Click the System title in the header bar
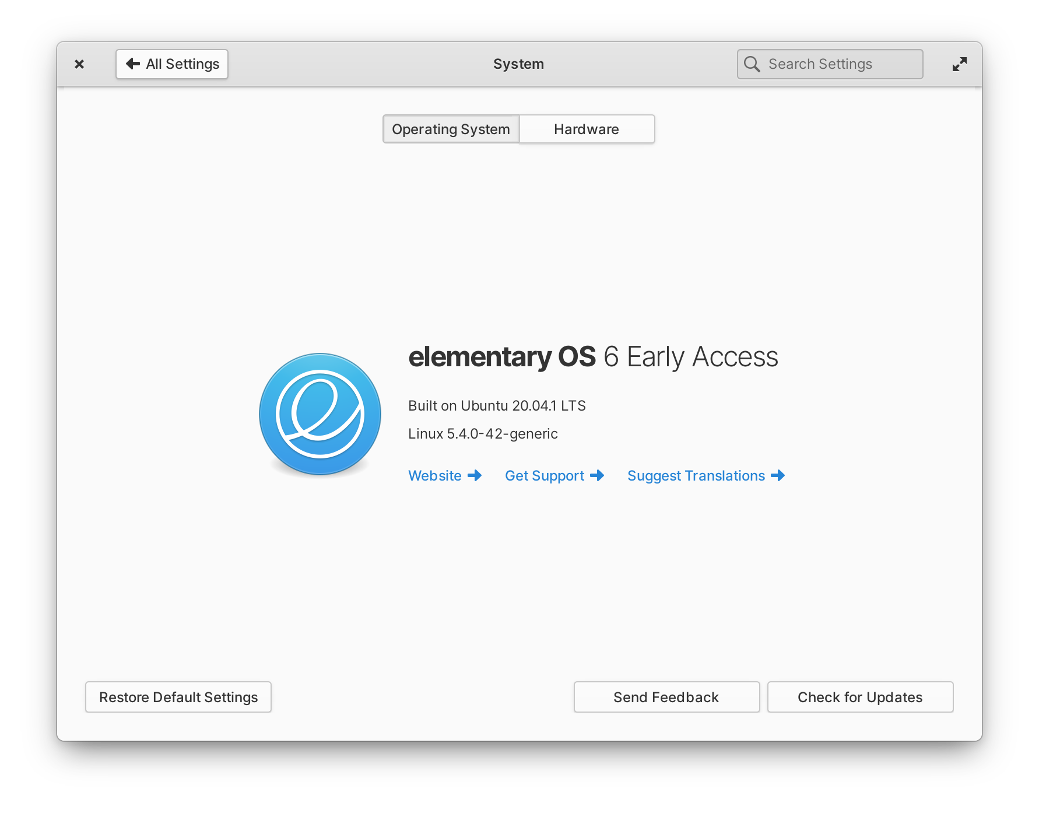This screenshot has width=1039, height=813. pyautogui.click(x=518, y=64)
